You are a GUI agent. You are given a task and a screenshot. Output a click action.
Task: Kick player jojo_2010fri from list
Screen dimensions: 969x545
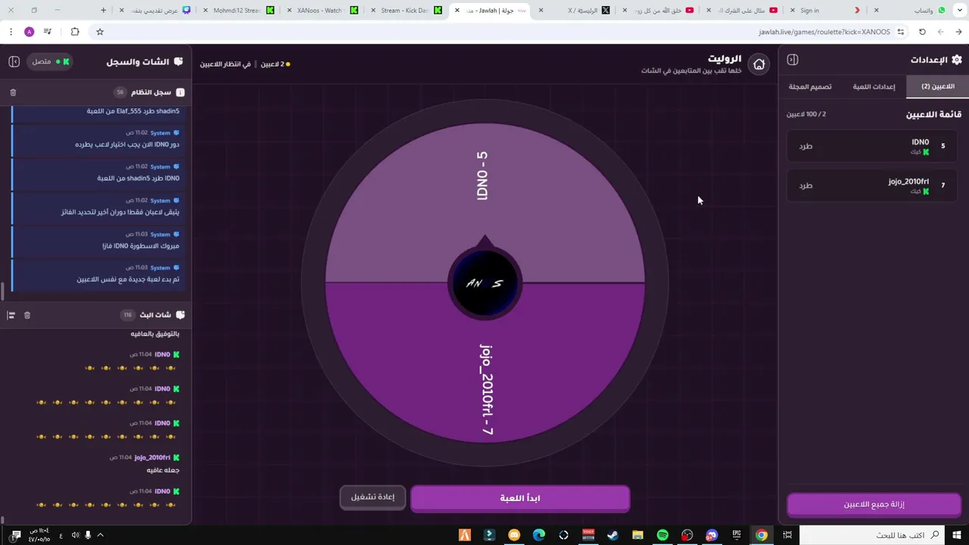pyautogui.click(x=805, y=185)
